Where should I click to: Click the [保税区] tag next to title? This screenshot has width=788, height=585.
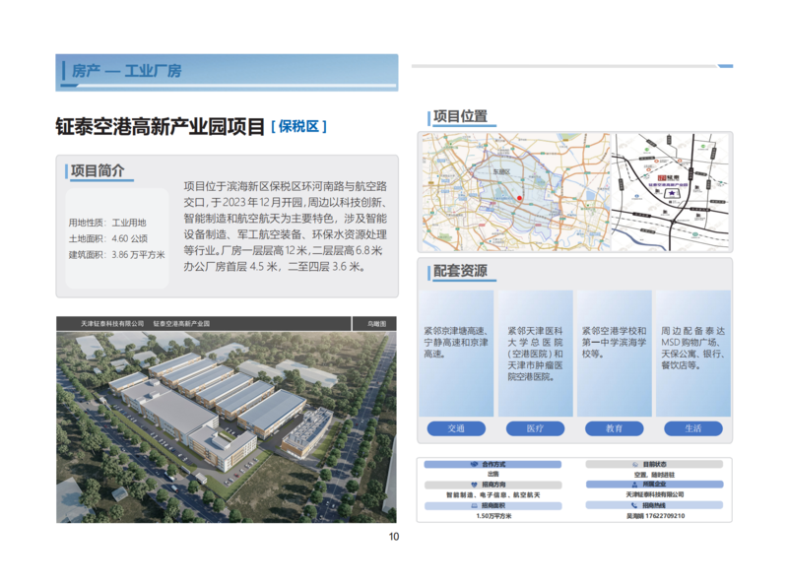click(x=299, y=127)
